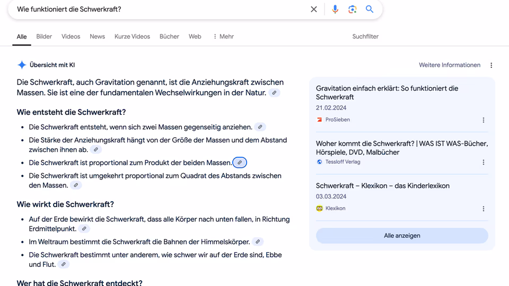Clear the search query with the X icon
The image size is (509, 286).
[x=313, y=9]
